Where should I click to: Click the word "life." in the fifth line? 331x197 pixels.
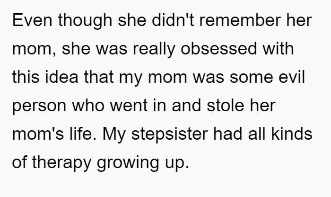83,134
